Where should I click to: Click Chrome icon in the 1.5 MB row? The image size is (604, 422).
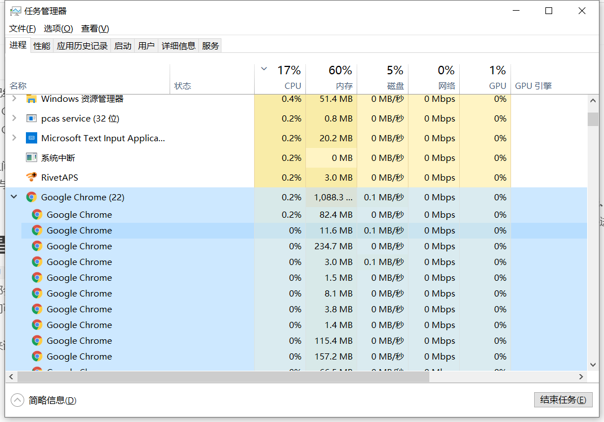coord(37,278)
